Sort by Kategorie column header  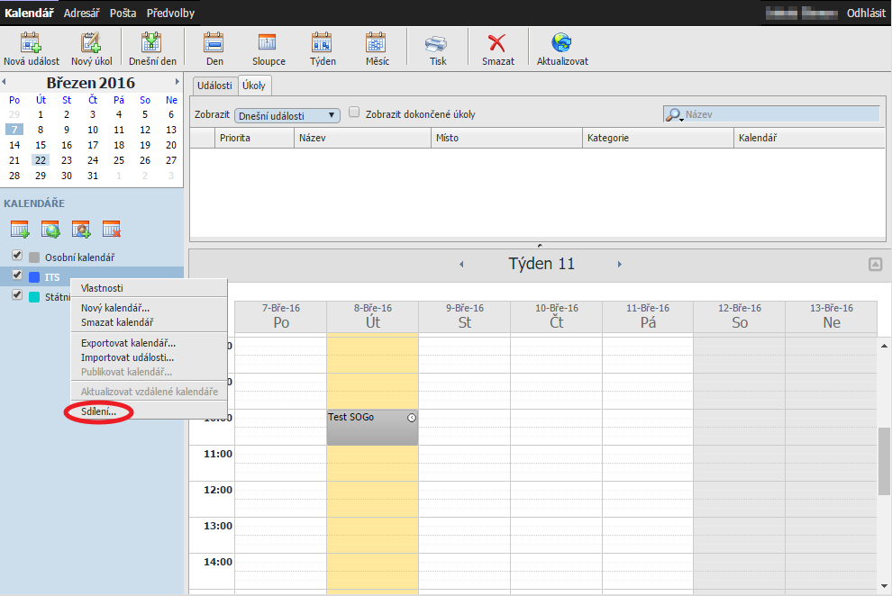click(x=659, y=138)
